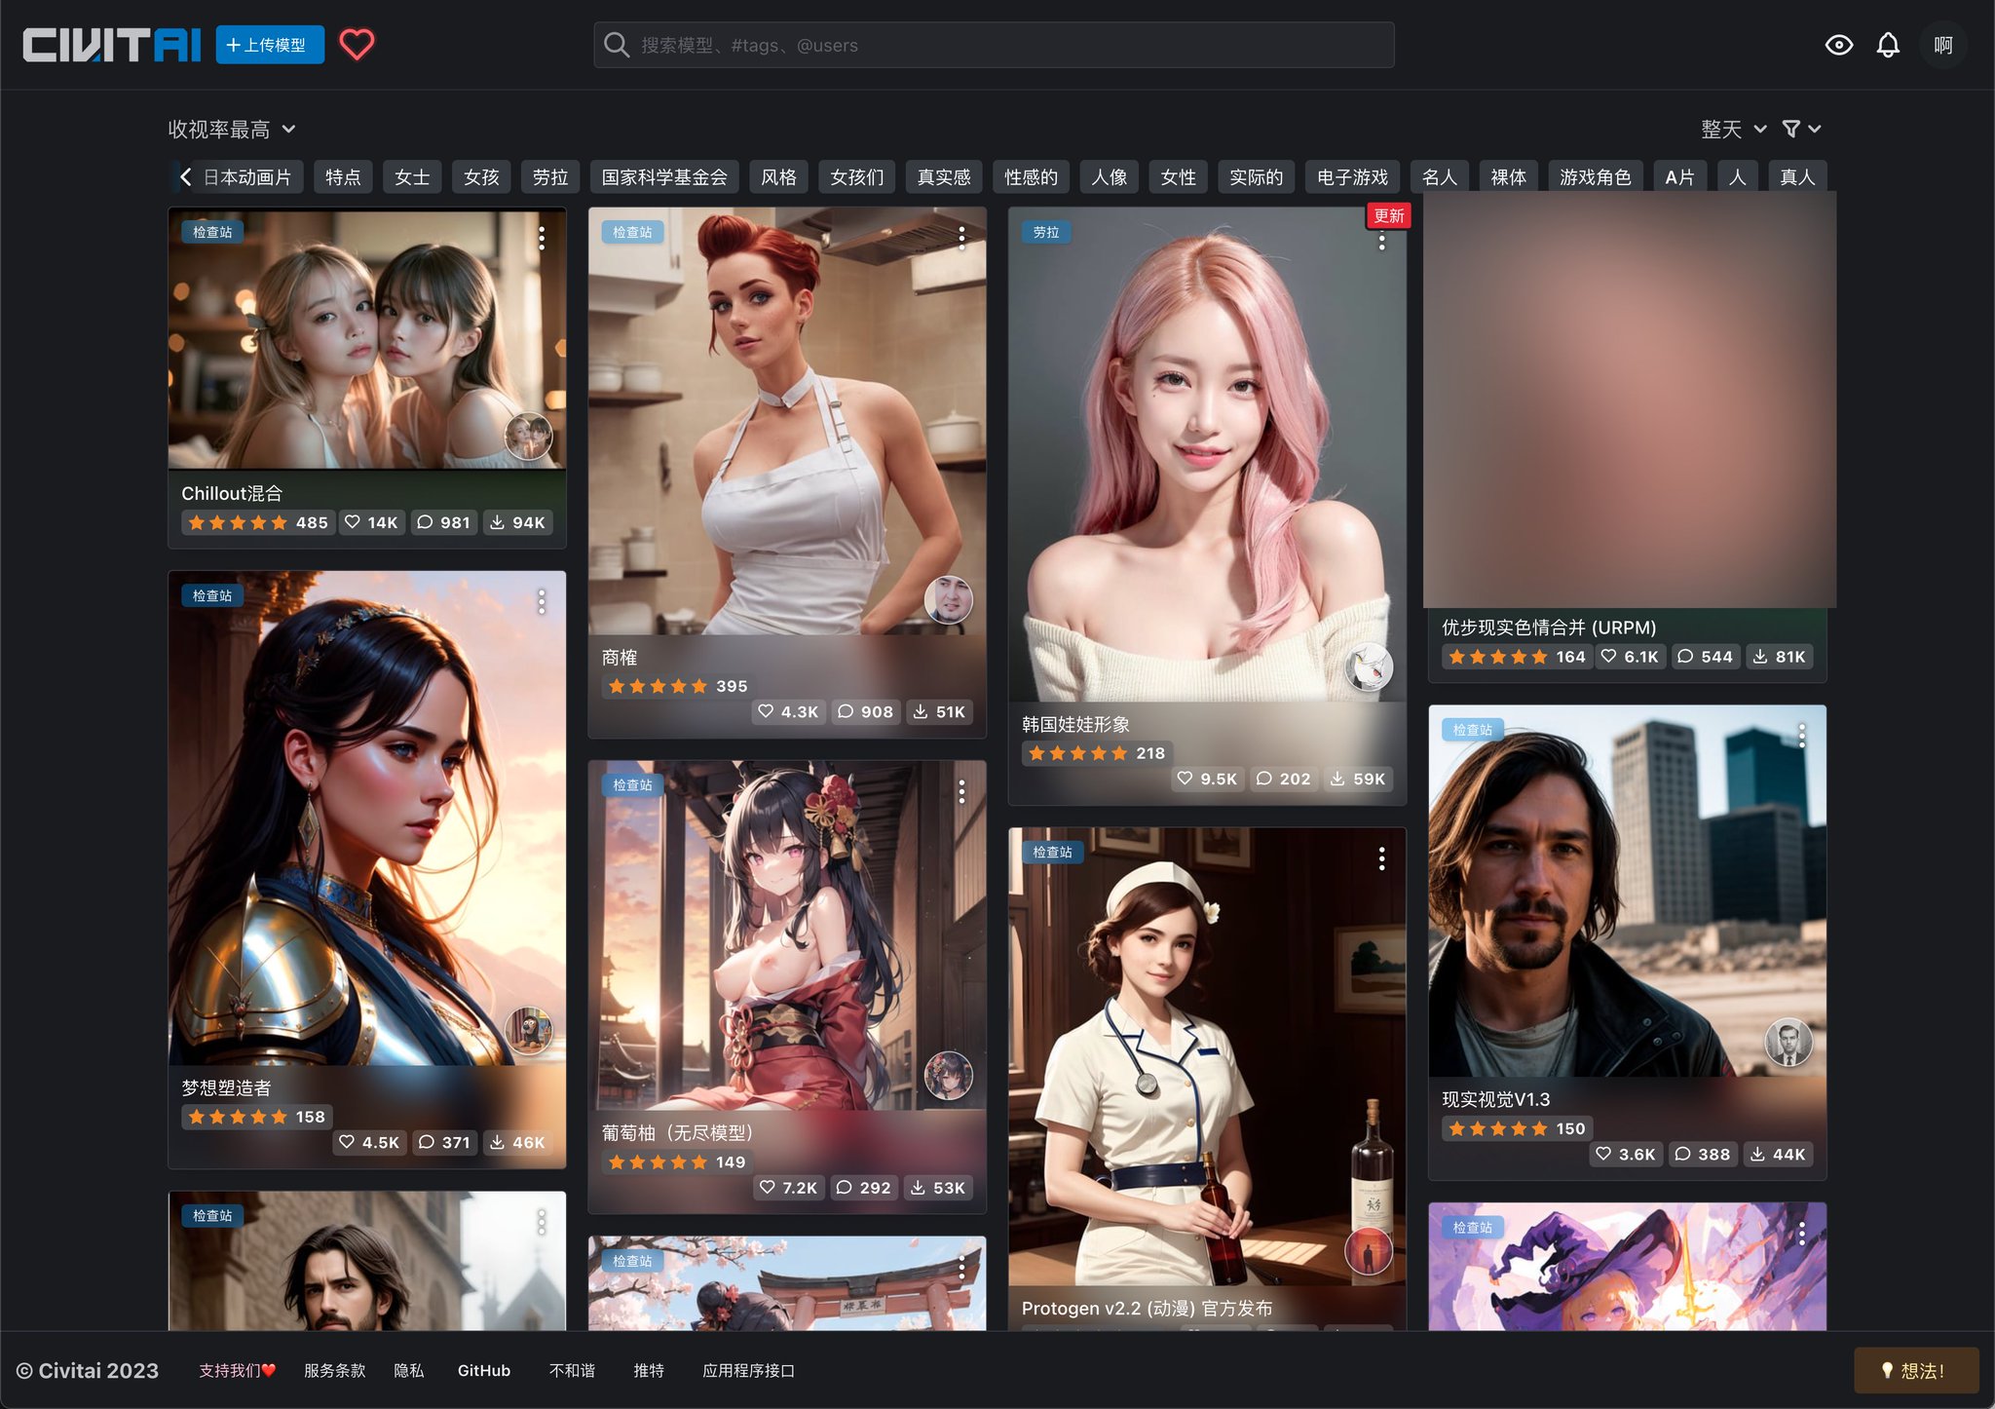Open the 收视率最高 sort dropdown
Image resolution: width=1995 pixels, height=1409 pixels.
coord(231,128)
